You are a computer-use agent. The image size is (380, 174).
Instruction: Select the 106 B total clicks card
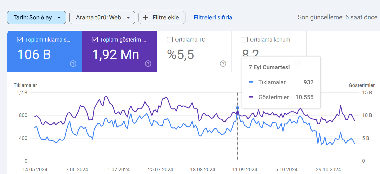pos(44,52)
